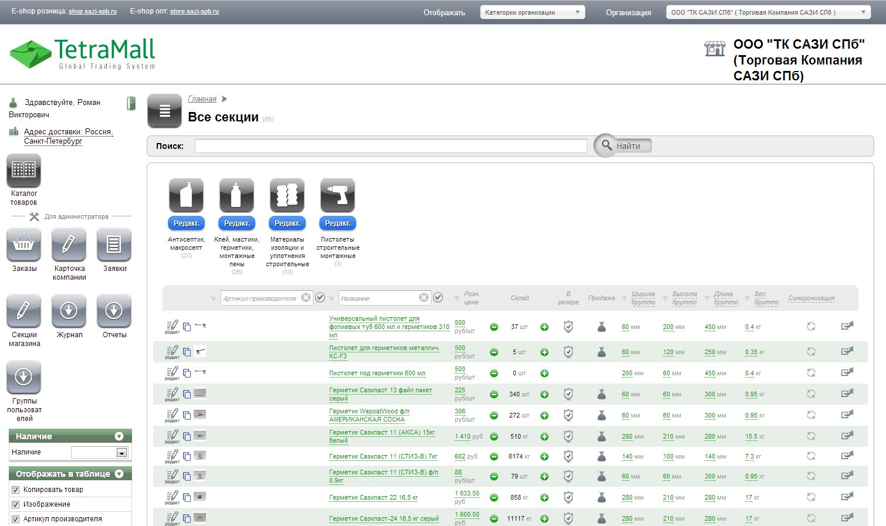
Task: Click the Материалы изоляции section icon
Action: (x=287, y=195)
